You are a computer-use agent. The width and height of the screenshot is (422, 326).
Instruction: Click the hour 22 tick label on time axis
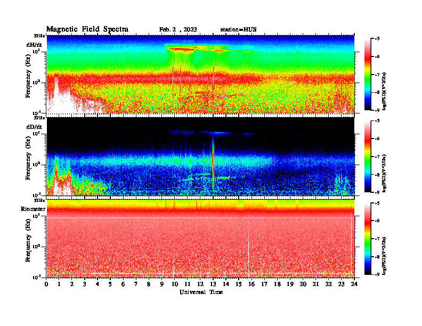tap(329, 284)
